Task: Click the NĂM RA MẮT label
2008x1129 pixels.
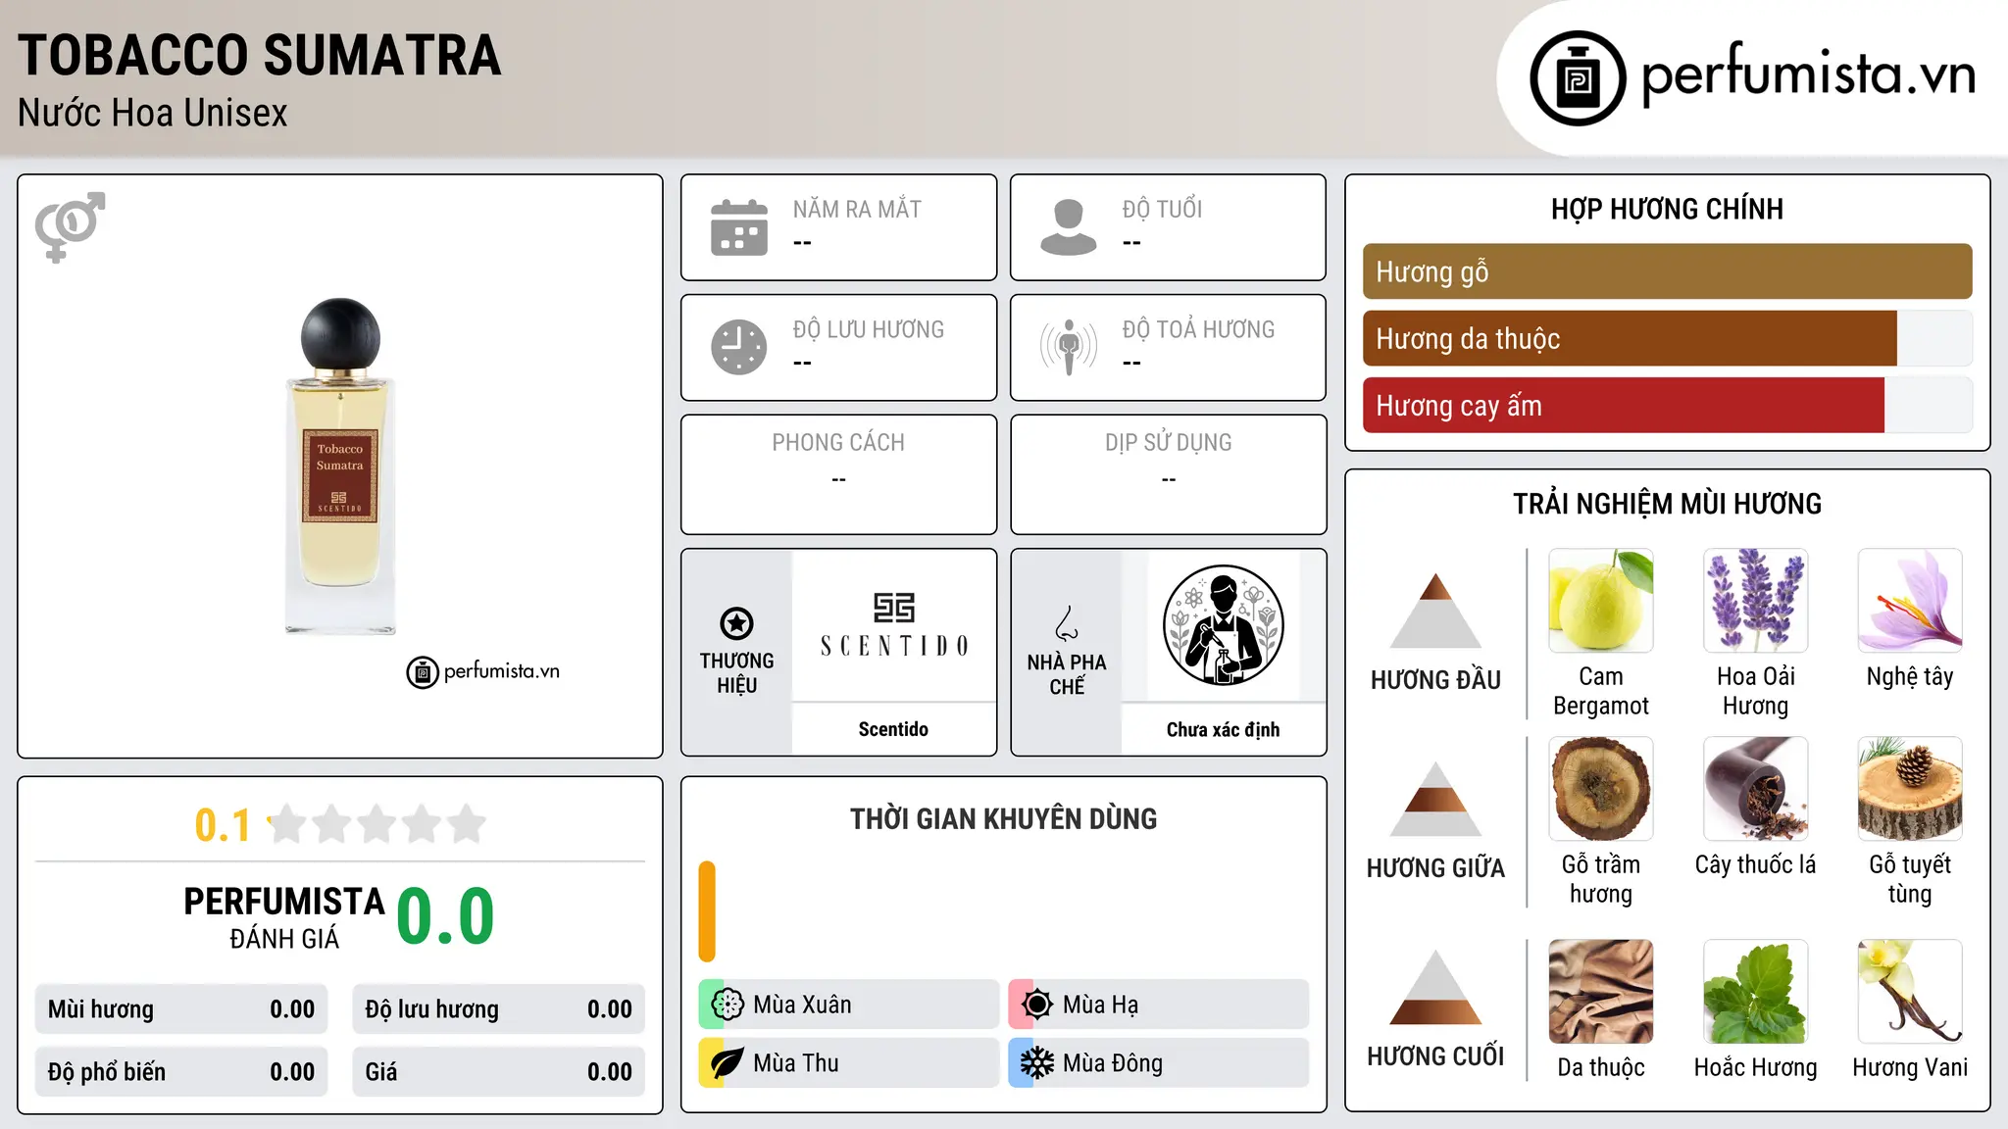Action: tap(857, 209)
